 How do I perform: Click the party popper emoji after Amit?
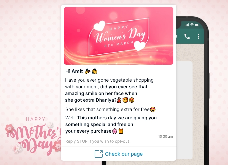coord(88,71)
